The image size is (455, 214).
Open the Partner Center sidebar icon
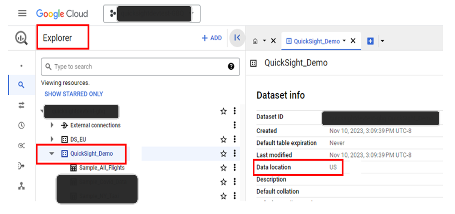point(21,186)
